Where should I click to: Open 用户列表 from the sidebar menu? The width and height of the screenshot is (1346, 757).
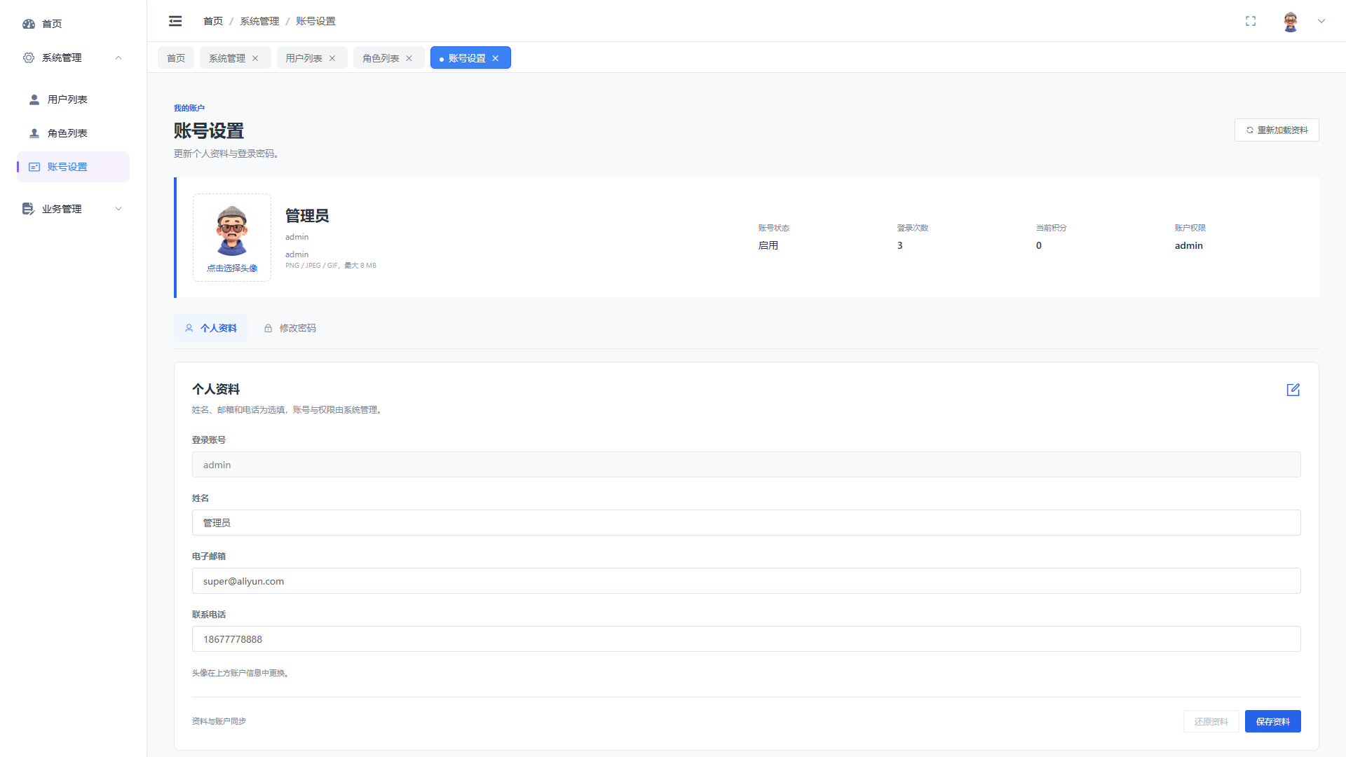point(73,100)
